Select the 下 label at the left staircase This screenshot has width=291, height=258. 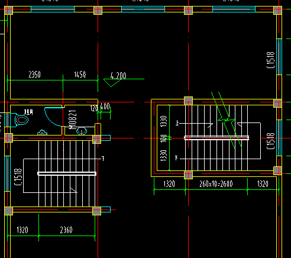click(x=103, y=159)
